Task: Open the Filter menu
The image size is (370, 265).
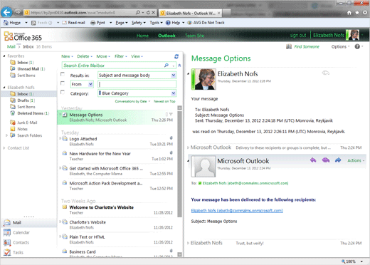Action: pyautogui.click(x=121, y=56)
